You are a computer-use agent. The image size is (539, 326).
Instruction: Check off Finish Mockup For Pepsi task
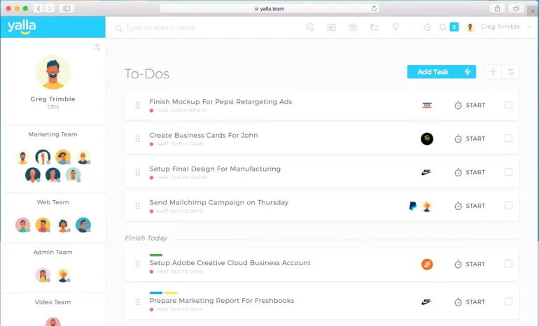click(508, 105)
